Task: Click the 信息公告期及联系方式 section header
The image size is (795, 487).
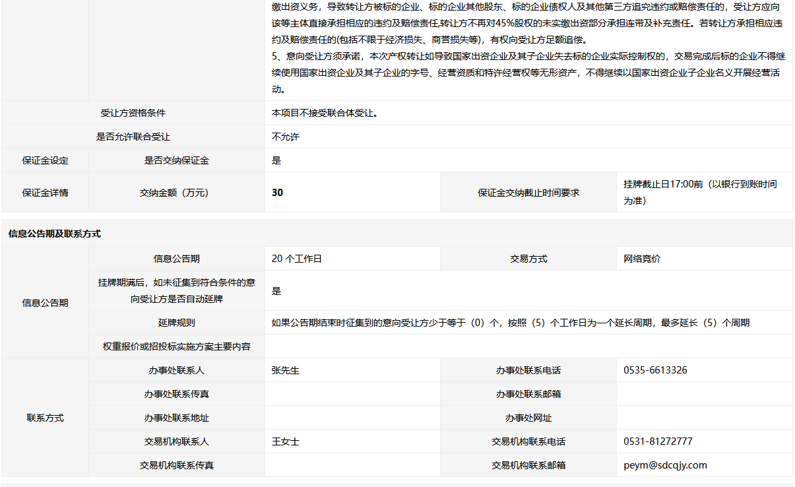Action: point(55,234)
